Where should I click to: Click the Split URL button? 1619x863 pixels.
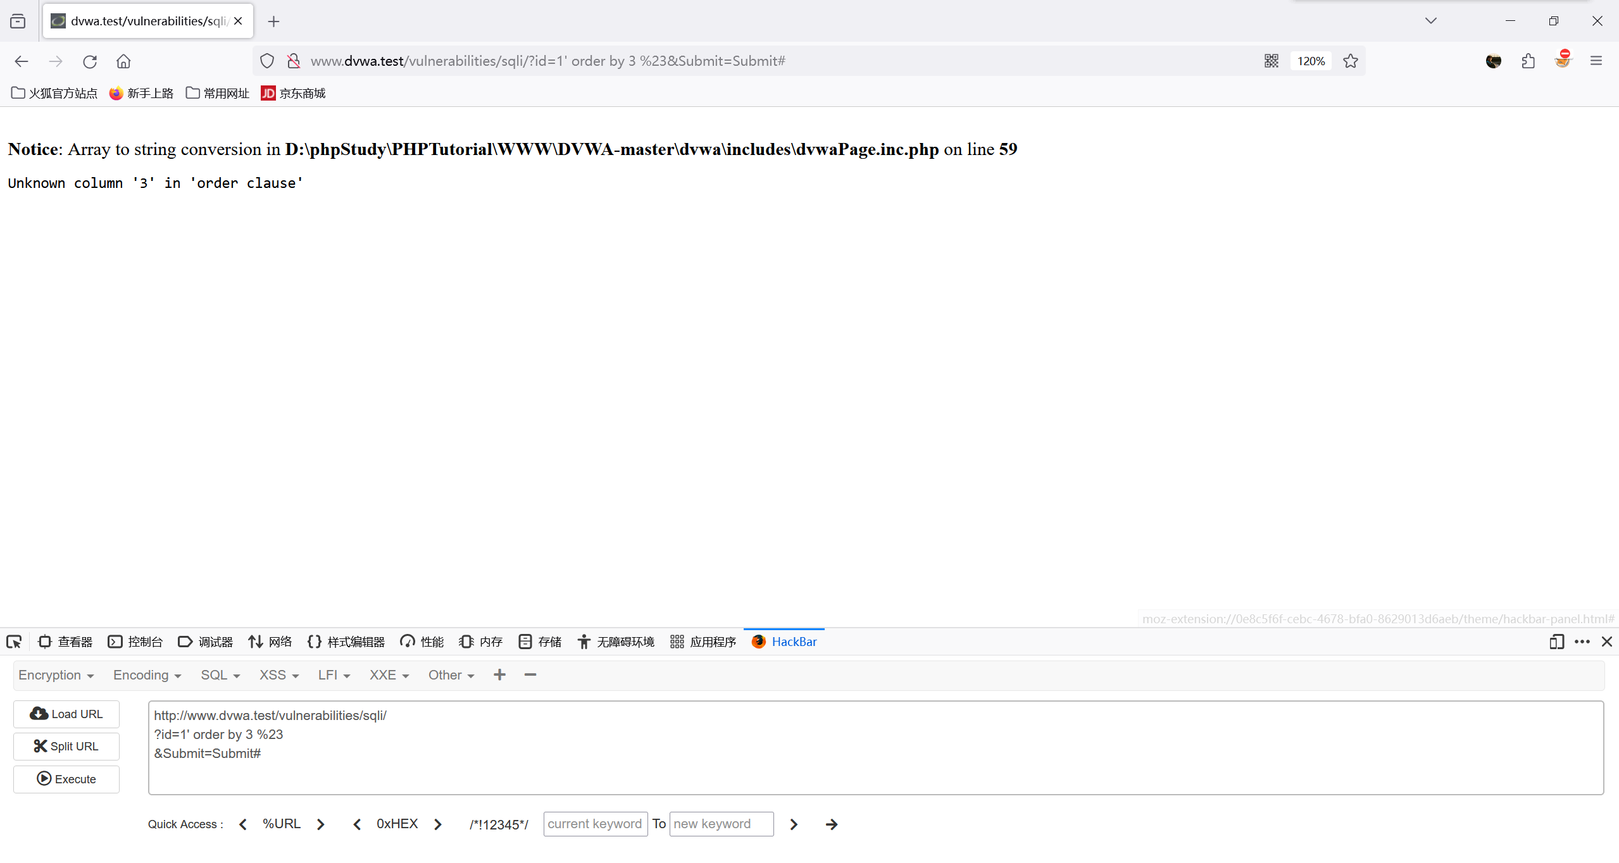tap(66, 747)
